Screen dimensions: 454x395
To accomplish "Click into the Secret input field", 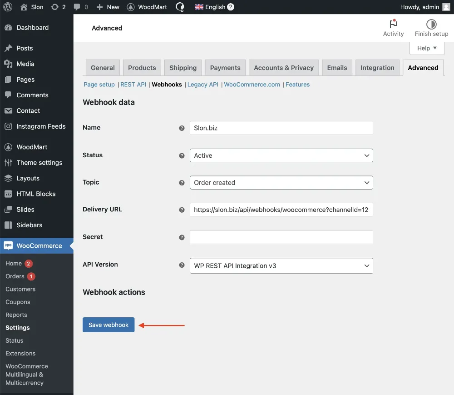I will [x=281, y=237].
